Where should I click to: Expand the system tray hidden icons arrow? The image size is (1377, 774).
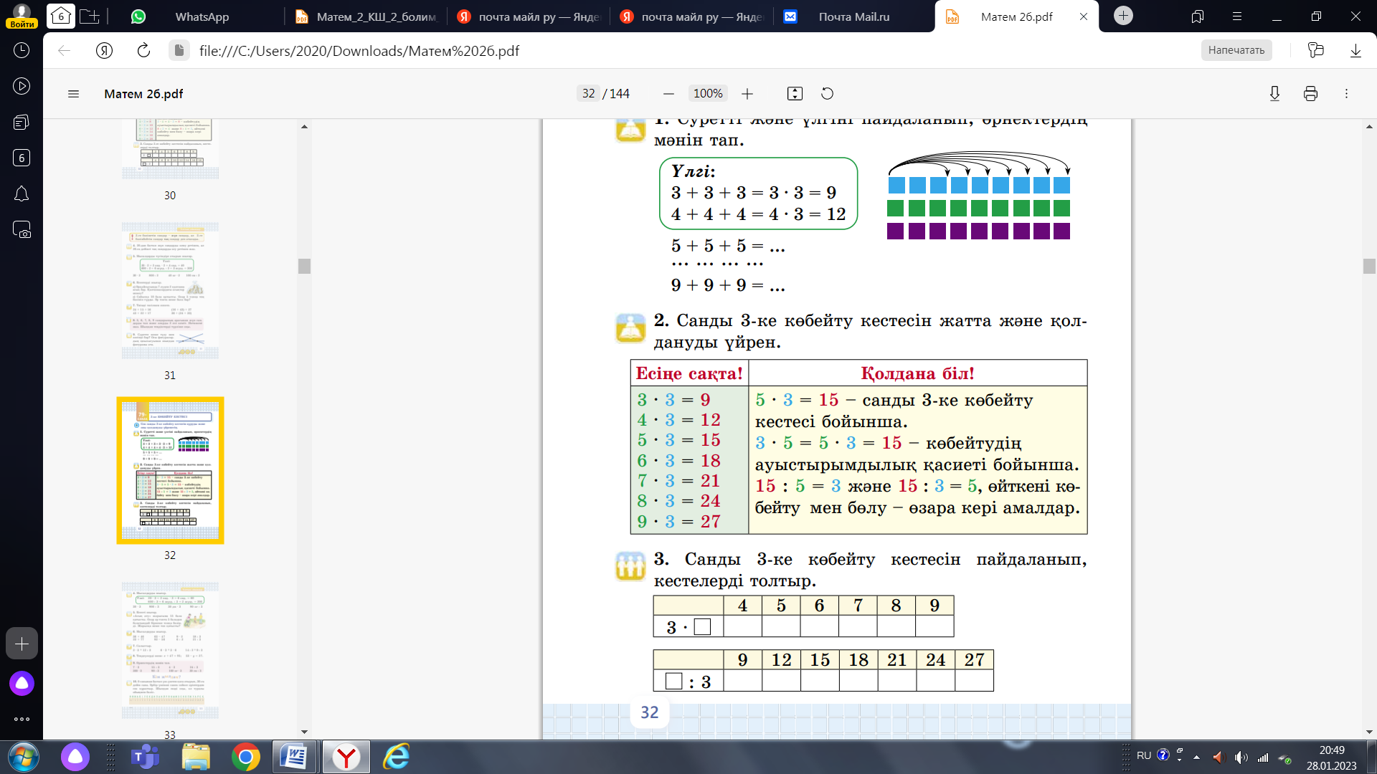tap(1196, 757)
